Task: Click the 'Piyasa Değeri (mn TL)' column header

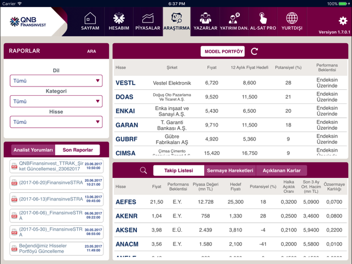Action: pos(206,186)
